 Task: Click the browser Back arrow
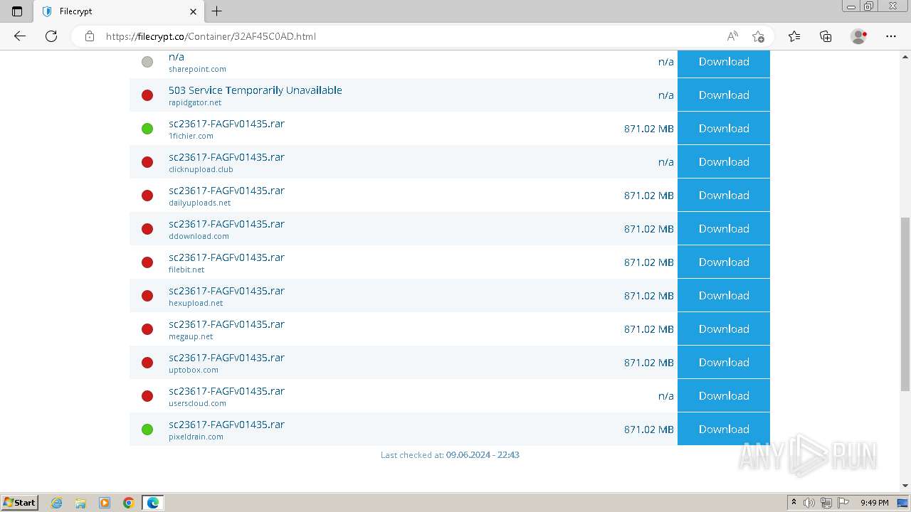coord(20,36)
